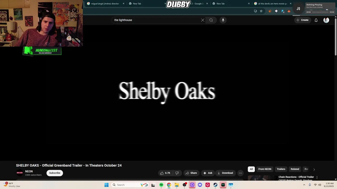The height and width of the screenshot is (189, 337).
Task: Open the Windows Start menu
Action: point(106,185)
